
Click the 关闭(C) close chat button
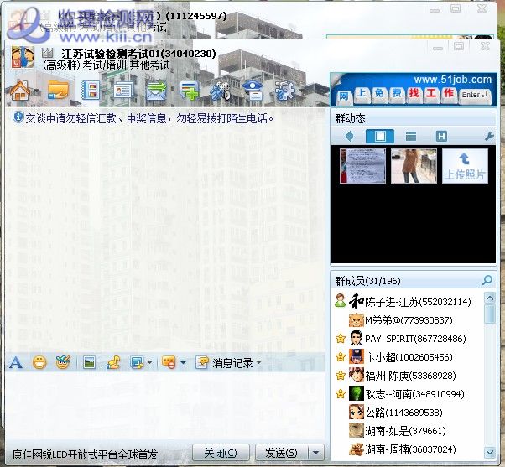tap(221, 453)
